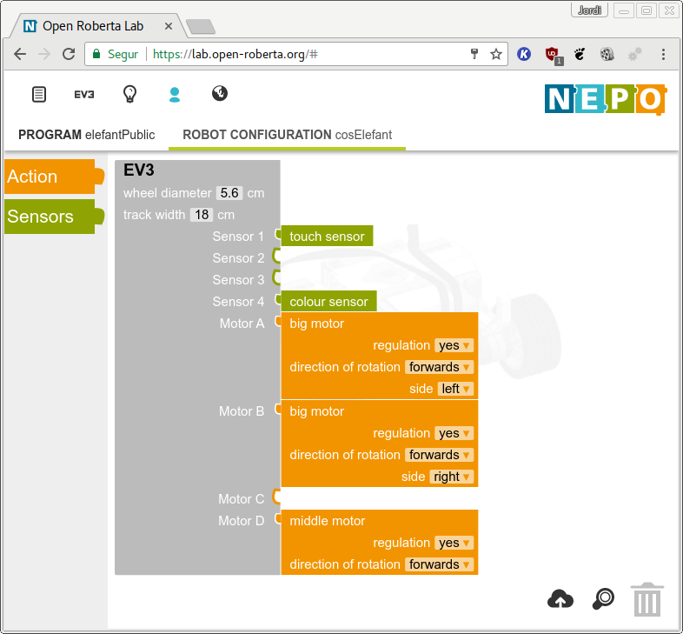Click track width value 18 field
The width and height of the screenshot is (683, 634).
coord(202,215)
